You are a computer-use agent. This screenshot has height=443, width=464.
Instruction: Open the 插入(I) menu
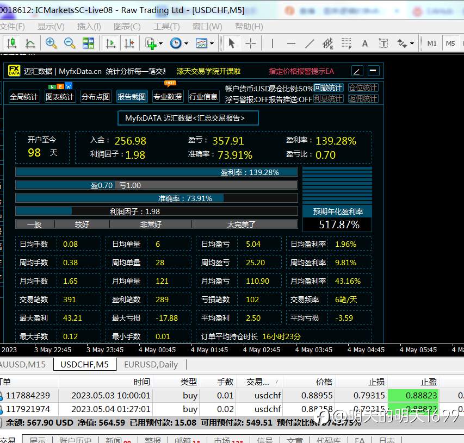click(89, 27)
